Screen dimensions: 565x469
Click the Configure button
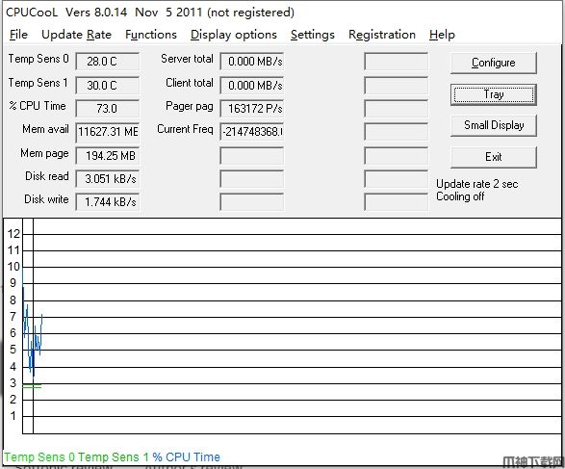point(494,63)
